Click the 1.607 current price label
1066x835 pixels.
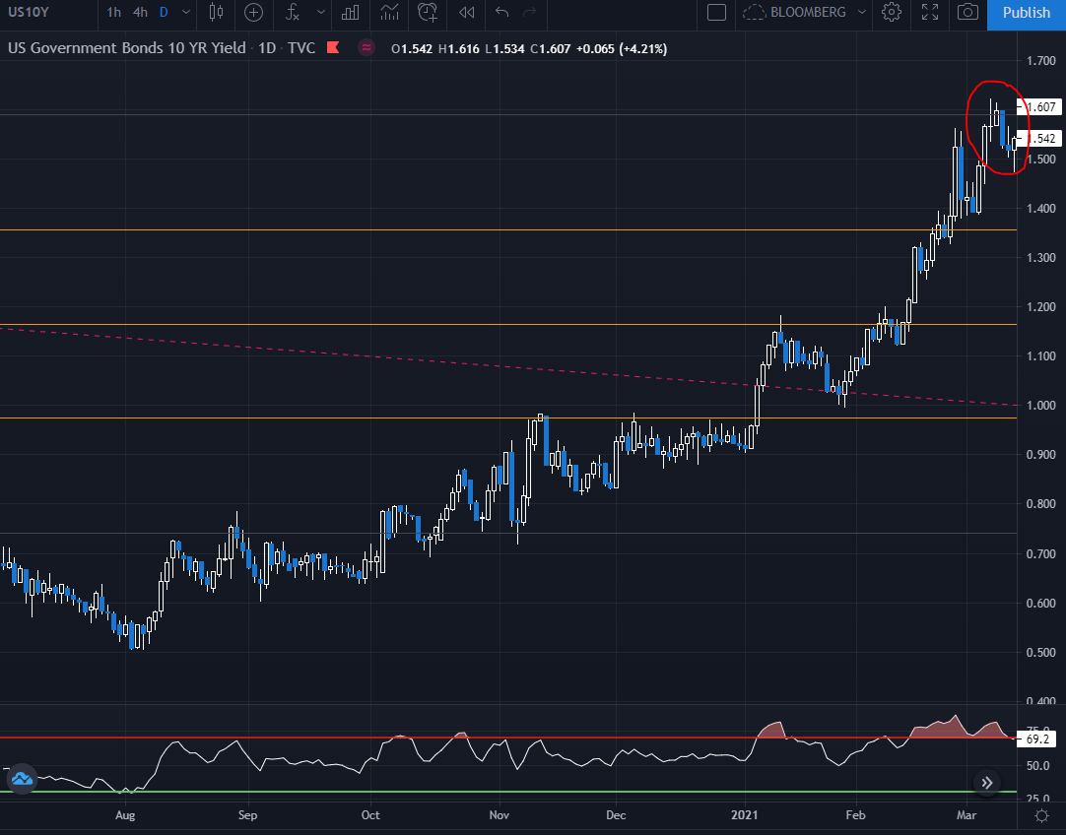pyautogui.click(x=1038, y=106)
